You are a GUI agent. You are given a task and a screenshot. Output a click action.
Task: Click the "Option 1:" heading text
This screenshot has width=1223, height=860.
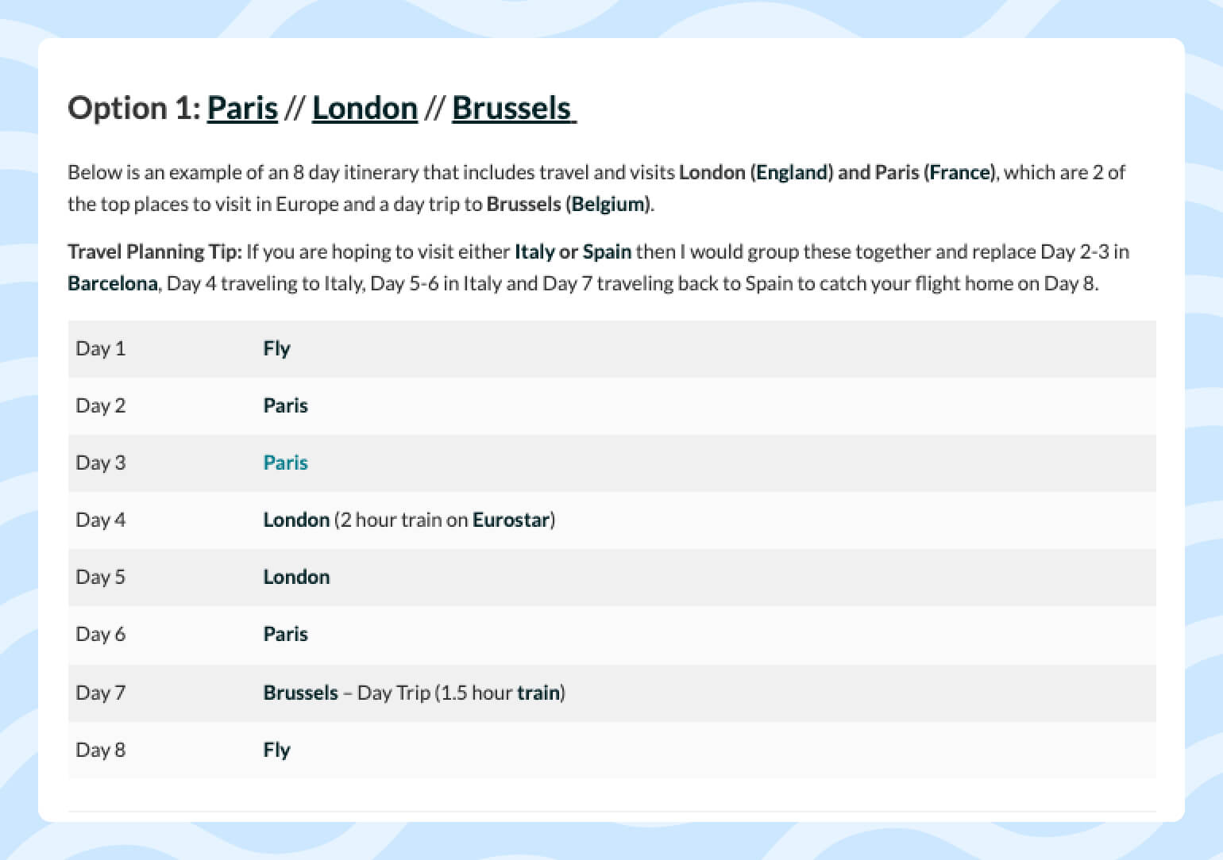(x=134, y=108)
